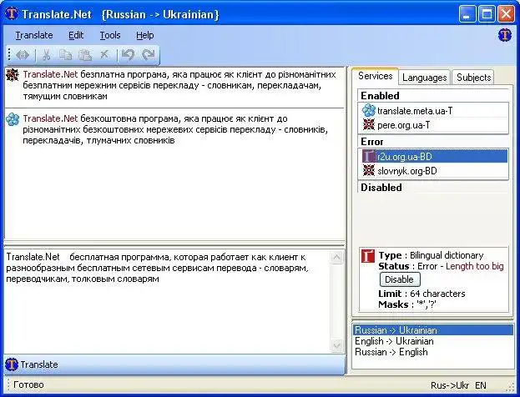Click the red service icon in details panel

coord(368,256)
